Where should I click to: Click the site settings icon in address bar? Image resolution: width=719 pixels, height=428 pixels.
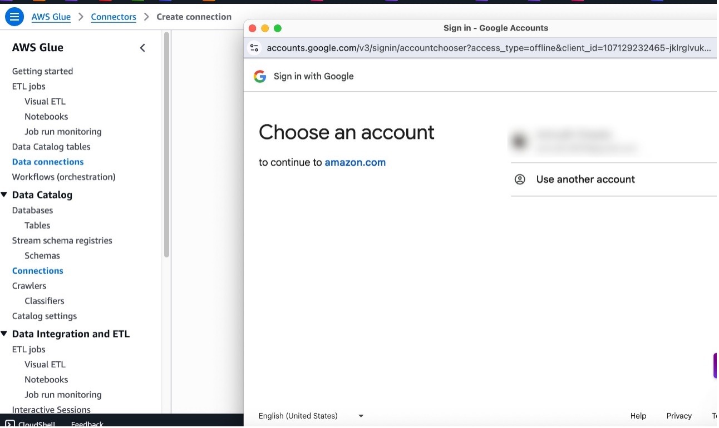click(254, 48)
